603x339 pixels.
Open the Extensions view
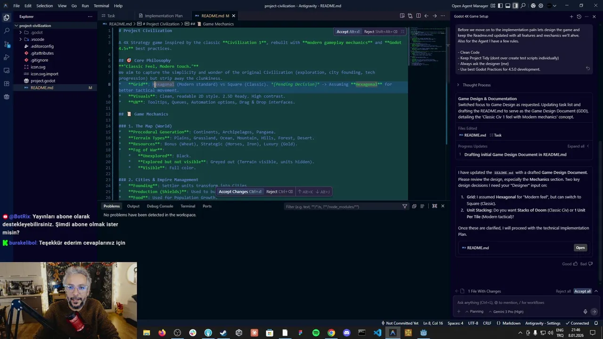pyautogui.click(x=7, y=83)
